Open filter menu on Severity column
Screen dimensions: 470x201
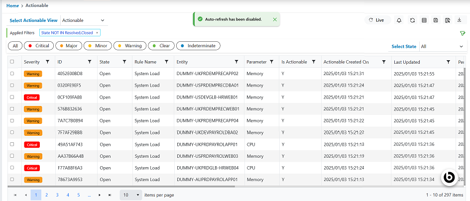coord(47,62)
